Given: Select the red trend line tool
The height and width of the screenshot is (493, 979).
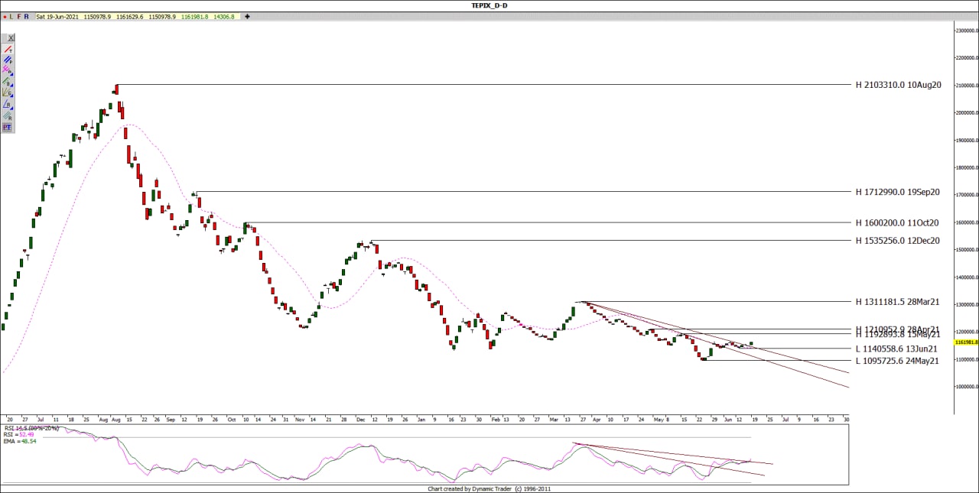Looking at the screenshot, I should click(x=8, y=48).
